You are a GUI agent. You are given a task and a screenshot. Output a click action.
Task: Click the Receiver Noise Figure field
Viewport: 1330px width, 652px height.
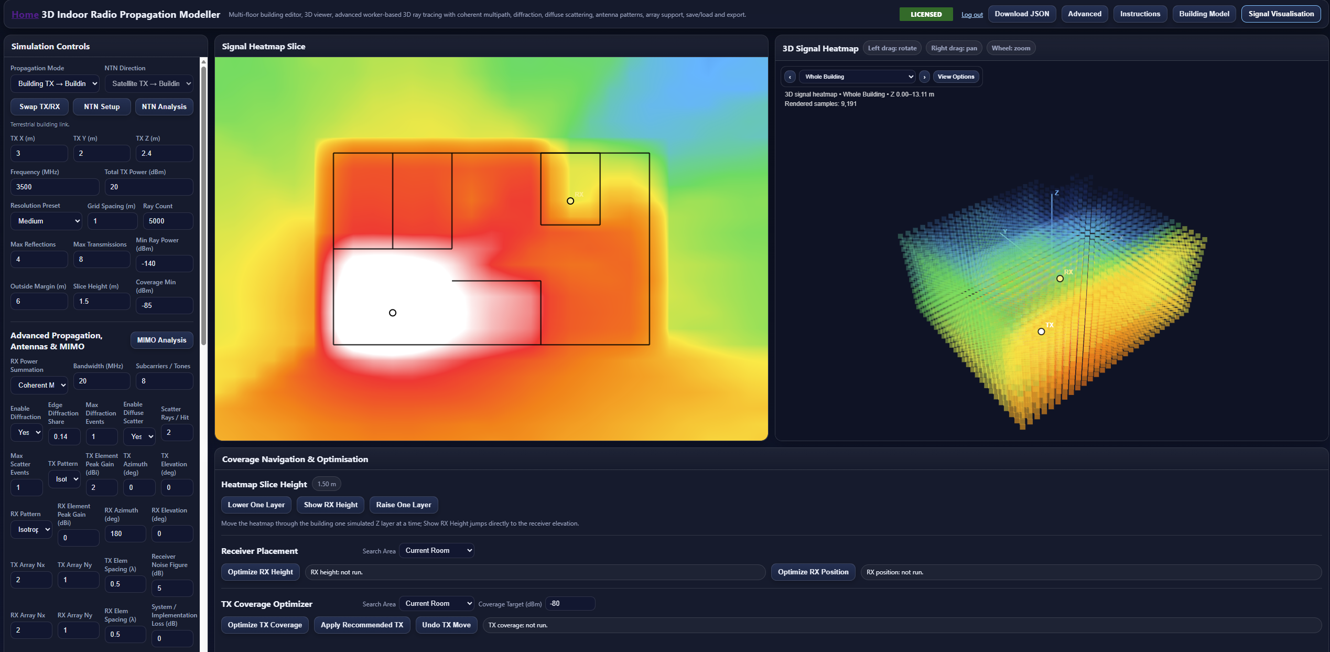[x=172, y=588]
